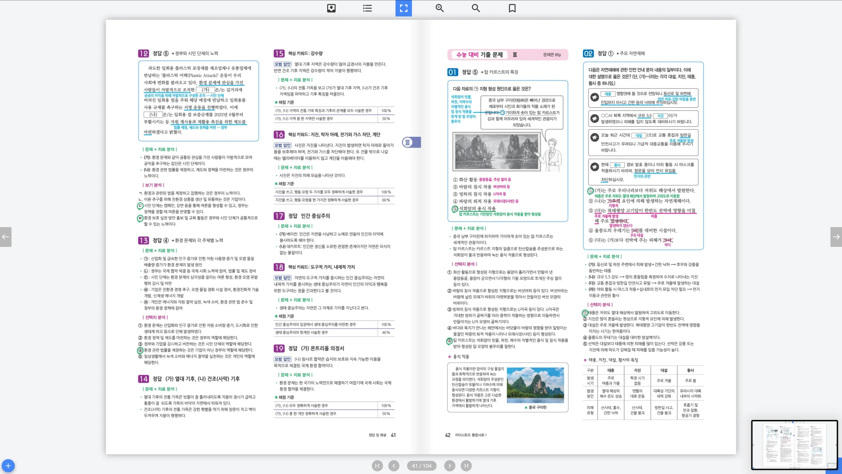Toggle fullscreen view mode button

point(403,8)
